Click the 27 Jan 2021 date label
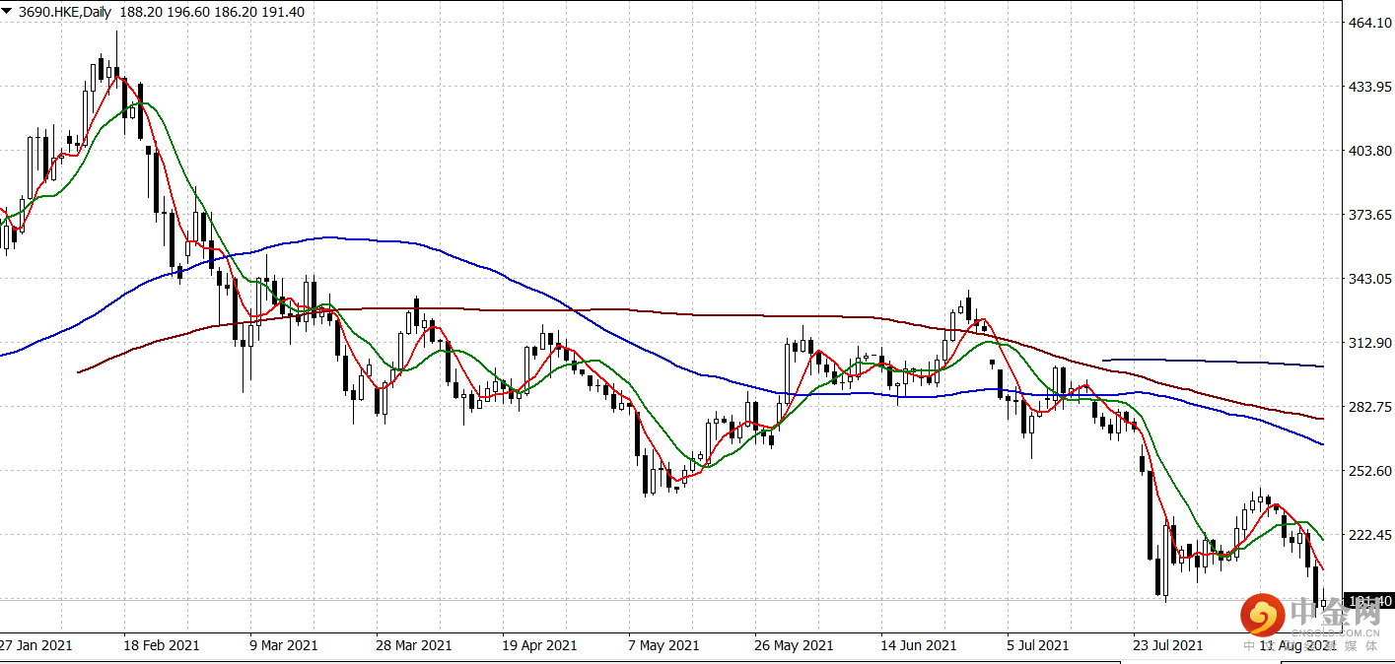The image size is (1395, 664). pos(36,645)
